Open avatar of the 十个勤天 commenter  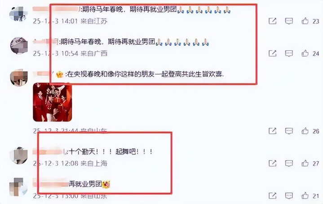(x=19, y=156)
